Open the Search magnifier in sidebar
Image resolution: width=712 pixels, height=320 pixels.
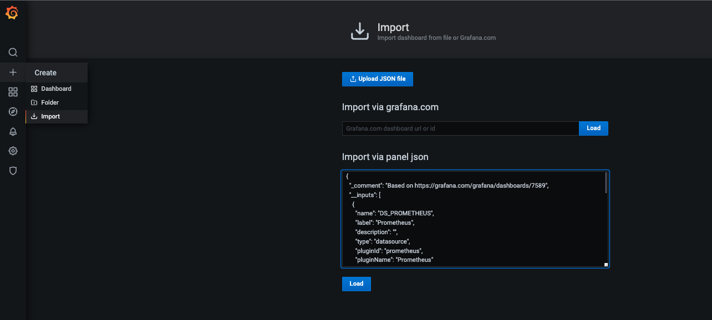pos(13,53)
